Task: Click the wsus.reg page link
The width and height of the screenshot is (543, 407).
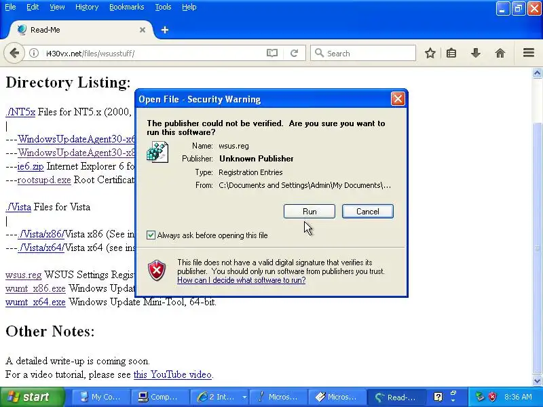Action: 24,275
